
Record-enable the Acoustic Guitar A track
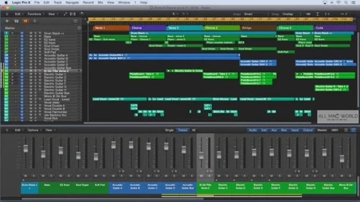(40, 55)
